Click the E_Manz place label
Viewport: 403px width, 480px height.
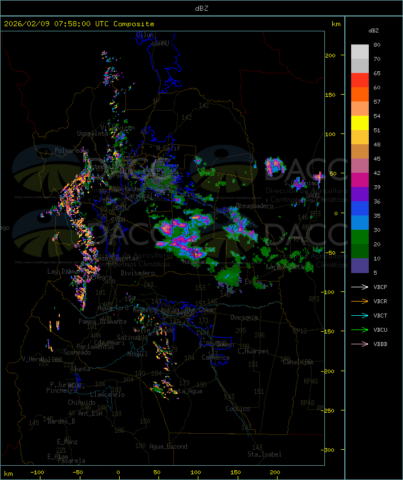[x=67, y=442]
